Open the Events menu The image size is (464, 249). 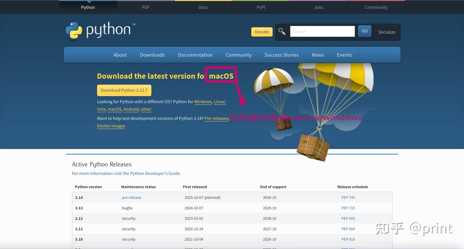(344, 55)
